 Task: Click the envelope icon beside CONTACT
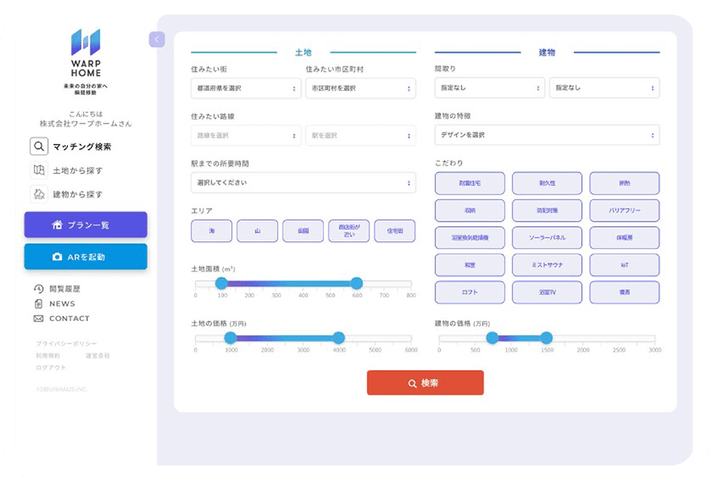tap(38, 319)
